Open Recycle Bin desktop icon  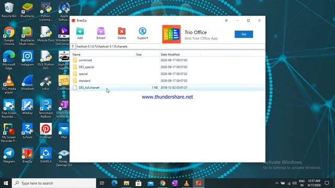pyautogui.click(x=9, y=10)
